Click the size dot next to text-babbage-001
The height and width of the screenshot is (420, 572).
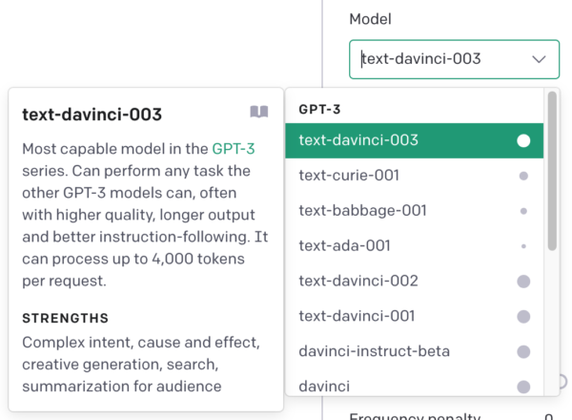click(x=523, y=211)
